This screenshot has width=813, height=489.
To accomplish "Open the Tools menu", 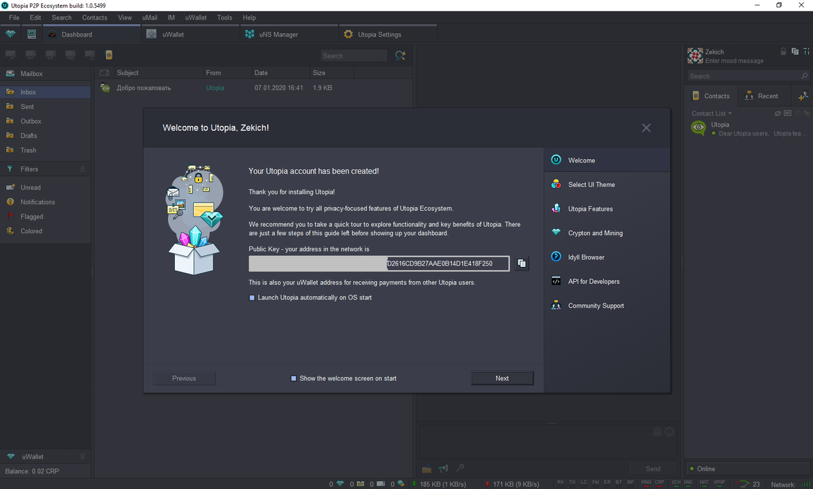I will (224, 18).
